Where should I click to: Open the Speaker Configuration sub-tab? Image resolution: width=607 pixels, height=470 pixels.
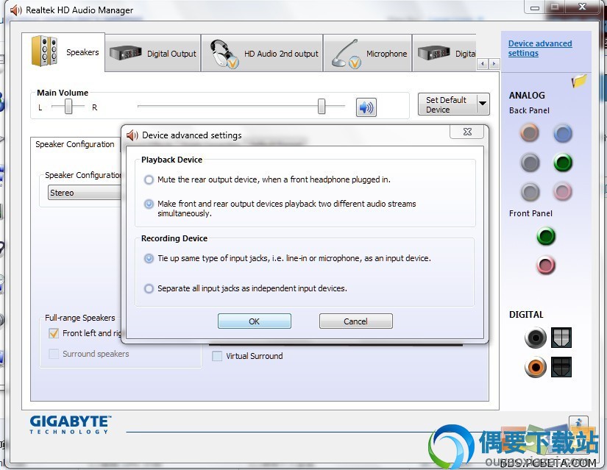(x=75, y=144)
